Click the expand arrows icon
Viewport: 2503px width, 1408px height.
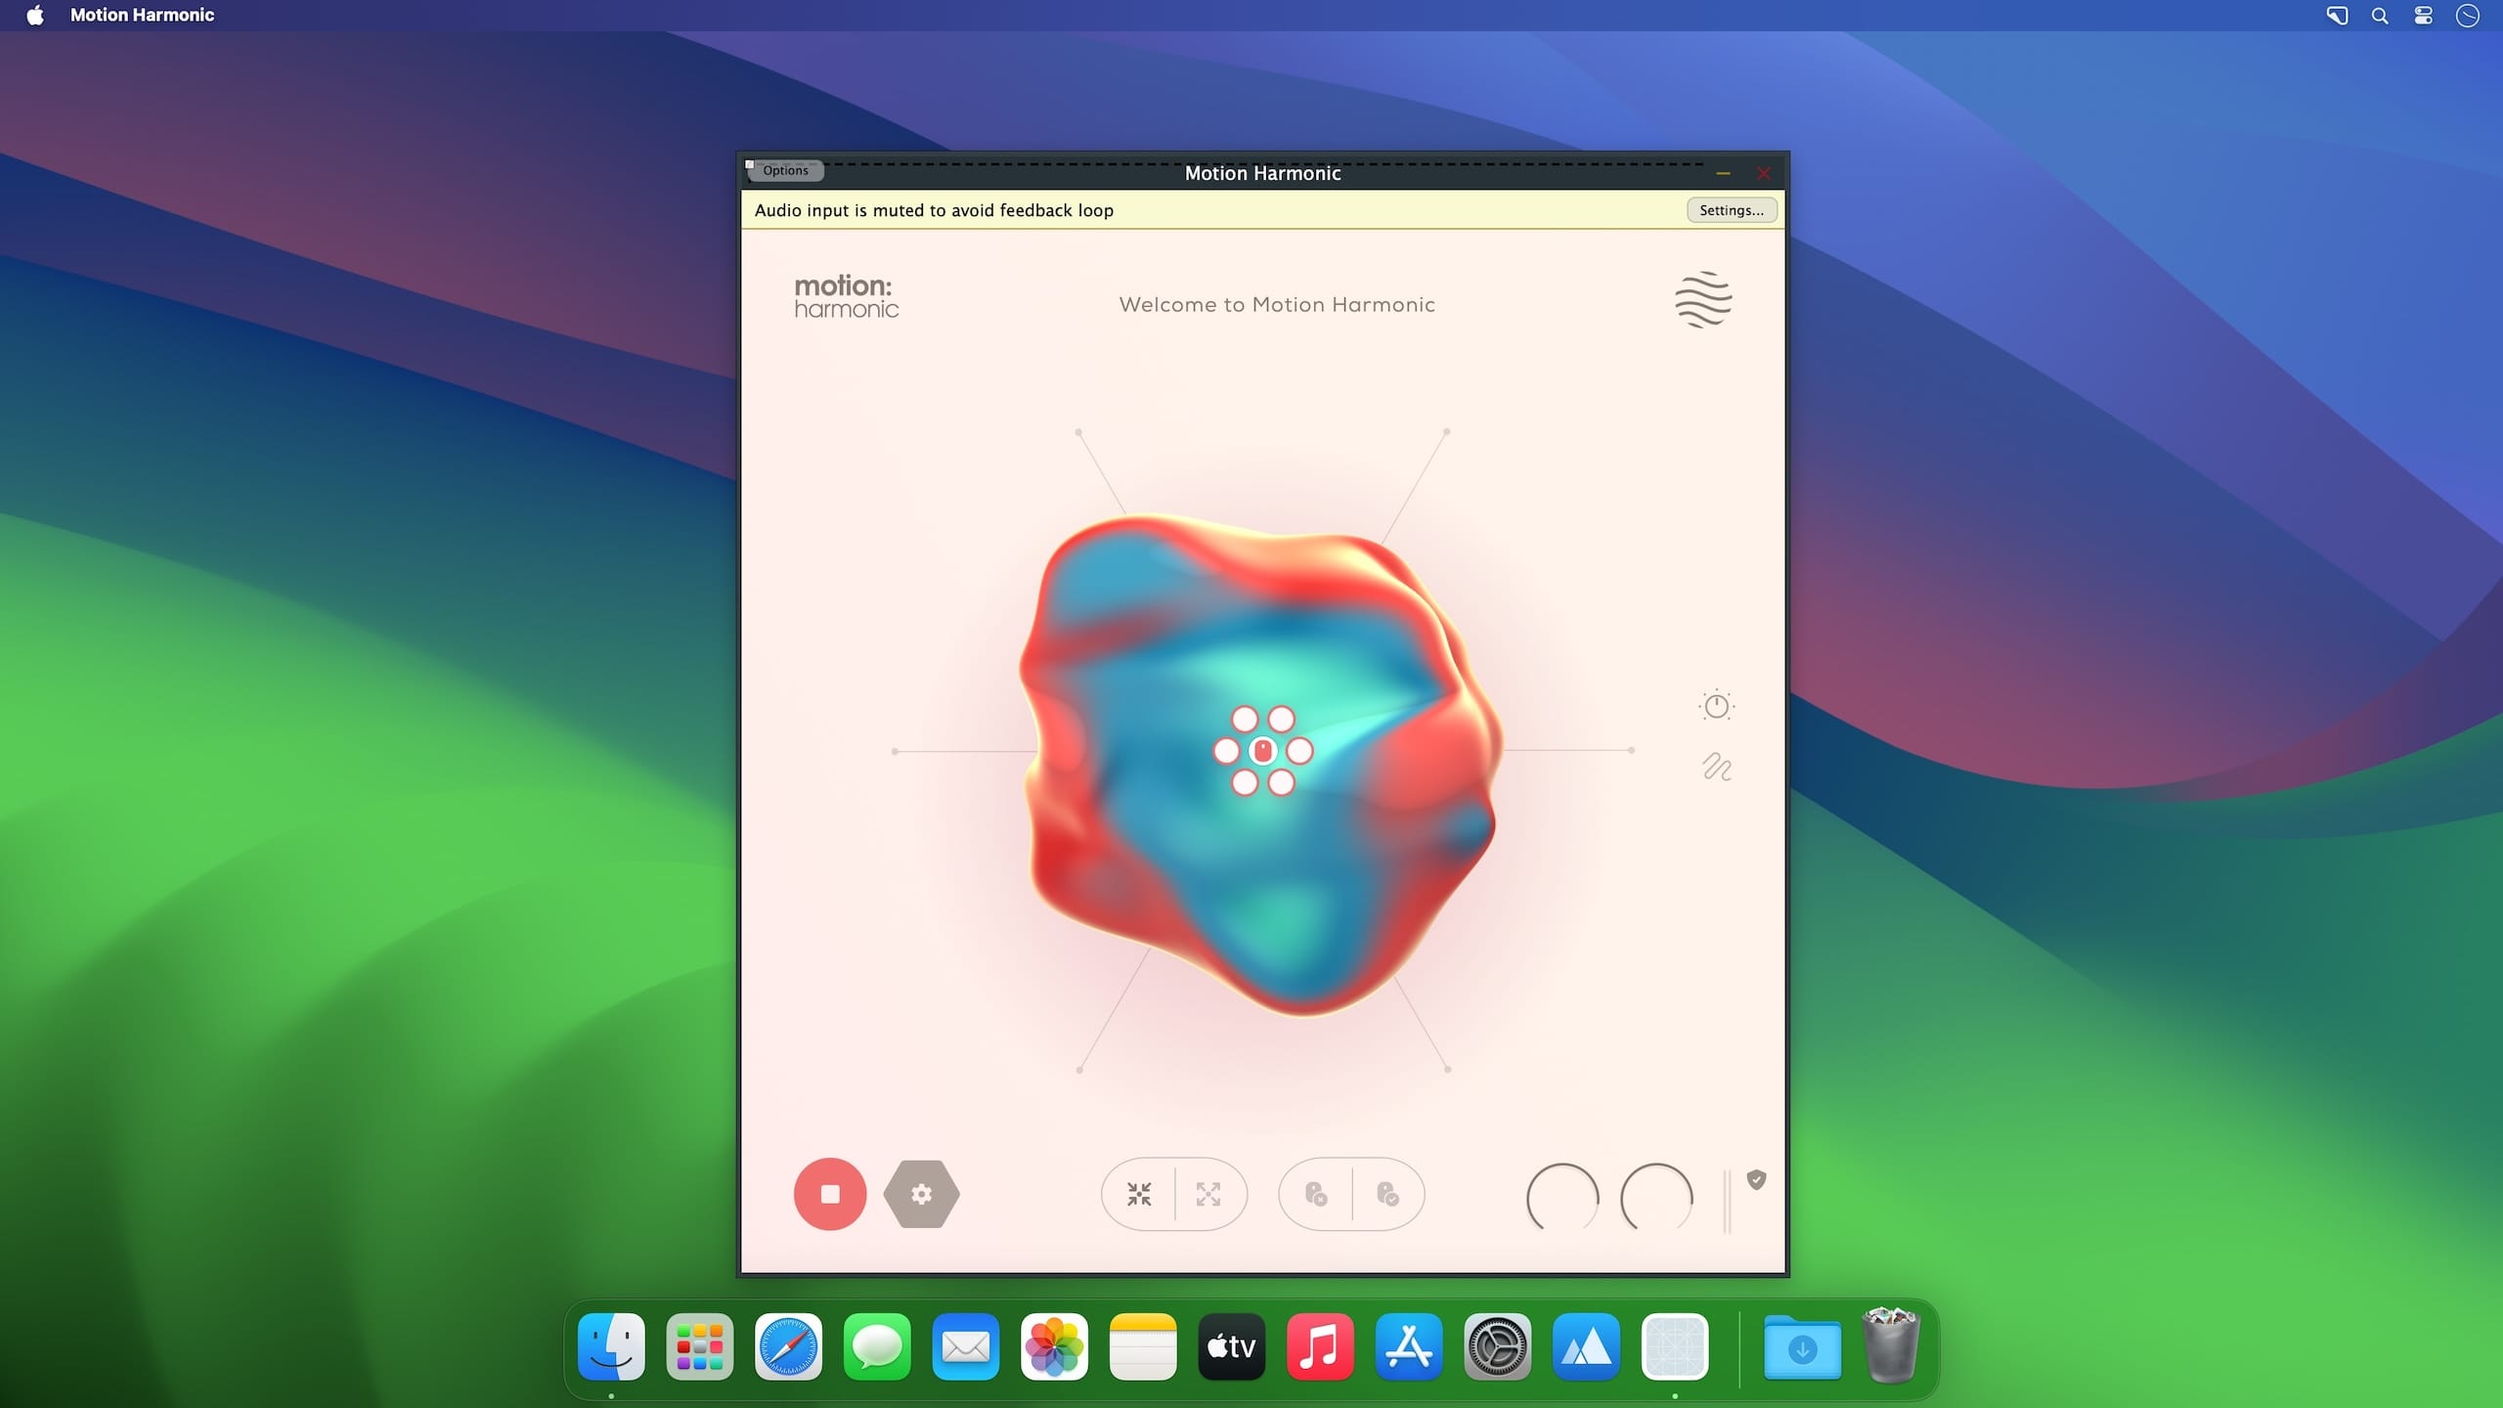pyautogui.click(x=1208, y=1194)
